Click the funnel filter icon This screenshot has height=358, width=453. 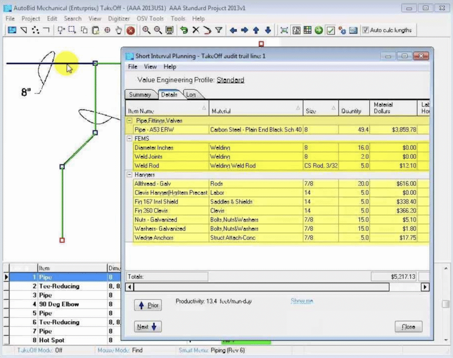click(x=219, y=30)
